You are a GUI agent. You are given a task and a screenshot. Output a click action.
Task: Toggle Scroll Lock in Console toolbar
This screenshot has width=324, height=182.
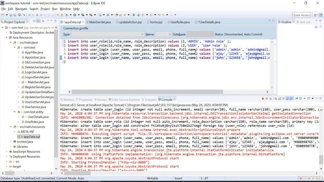click(x=279, y=99)
